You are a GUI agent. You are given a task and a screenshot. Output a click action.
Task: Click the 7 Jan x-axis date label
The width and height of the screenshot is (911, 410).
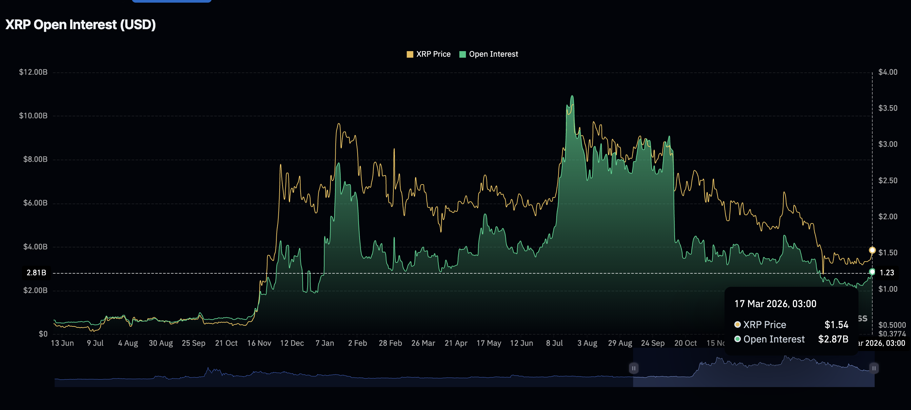(x=324, y=343)
